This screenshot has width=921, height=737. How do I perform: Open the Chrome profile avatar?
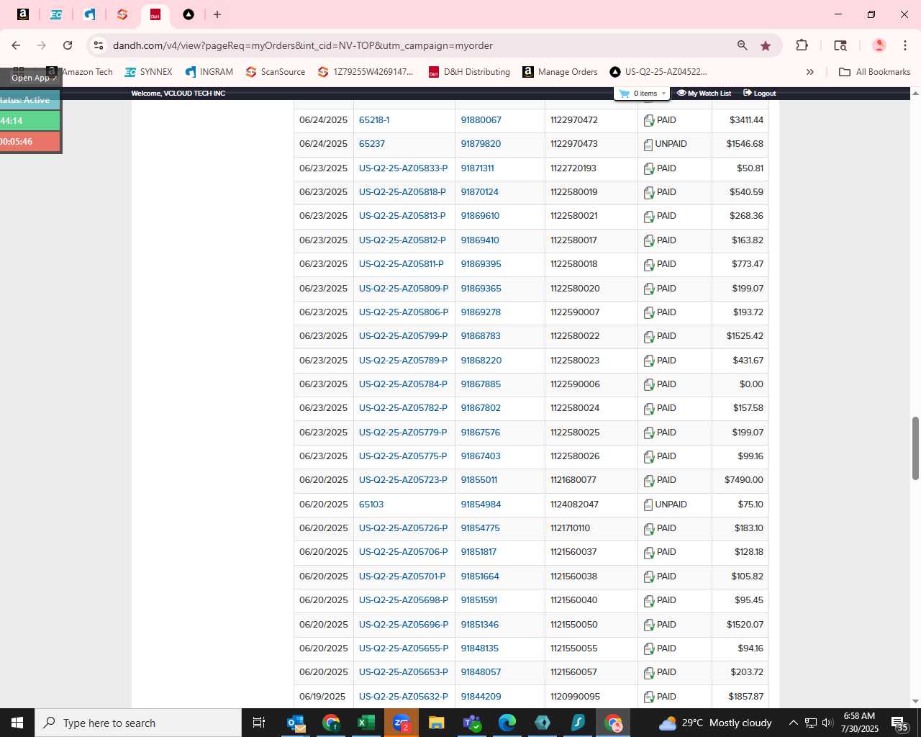[x=879, y=45]
